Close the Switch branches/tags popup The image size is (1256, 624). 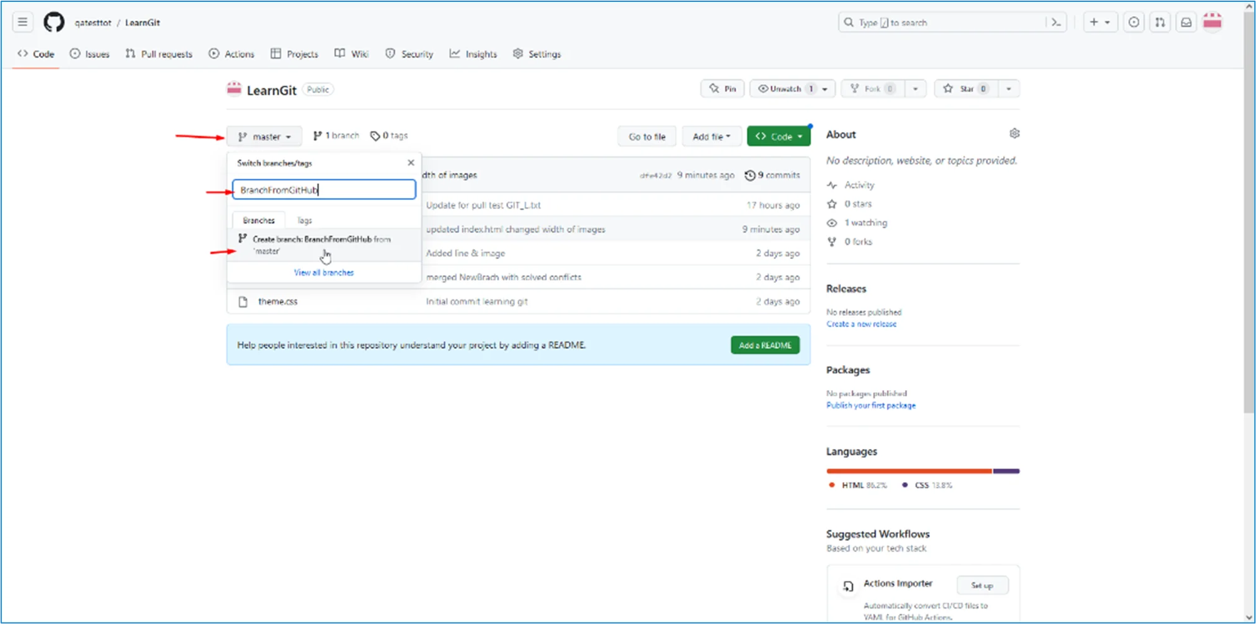point(411,163)
